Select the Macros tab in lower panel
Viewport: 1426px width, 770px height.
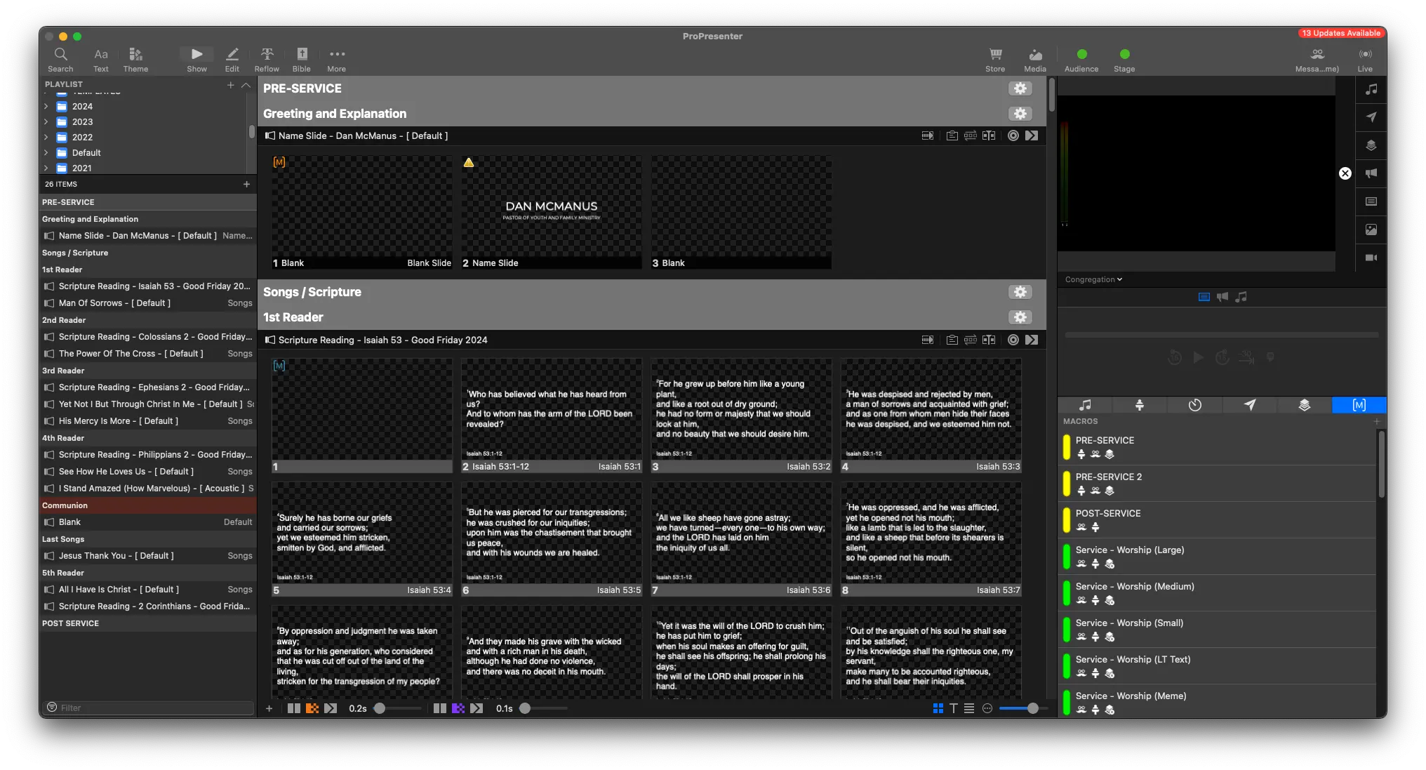(x=1359, y=405)
